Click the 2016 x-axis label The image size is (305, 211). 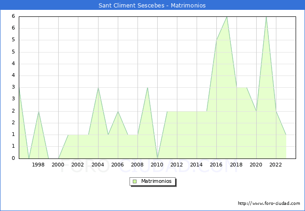pos(216,165)
